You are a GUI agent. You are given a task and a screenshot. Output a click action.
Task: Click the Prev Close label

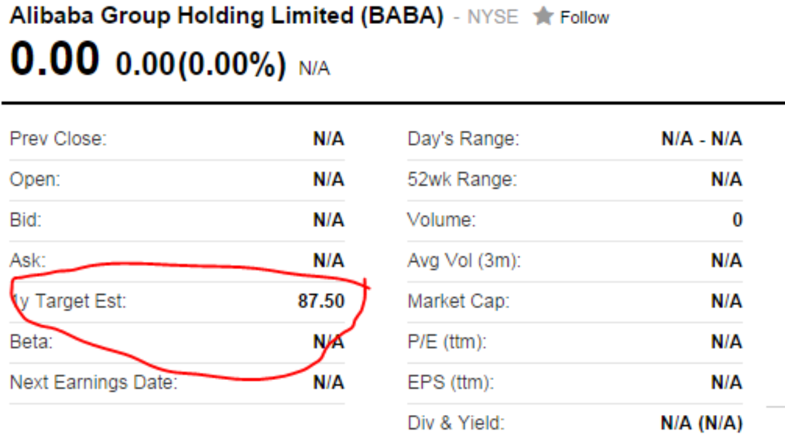58,139
